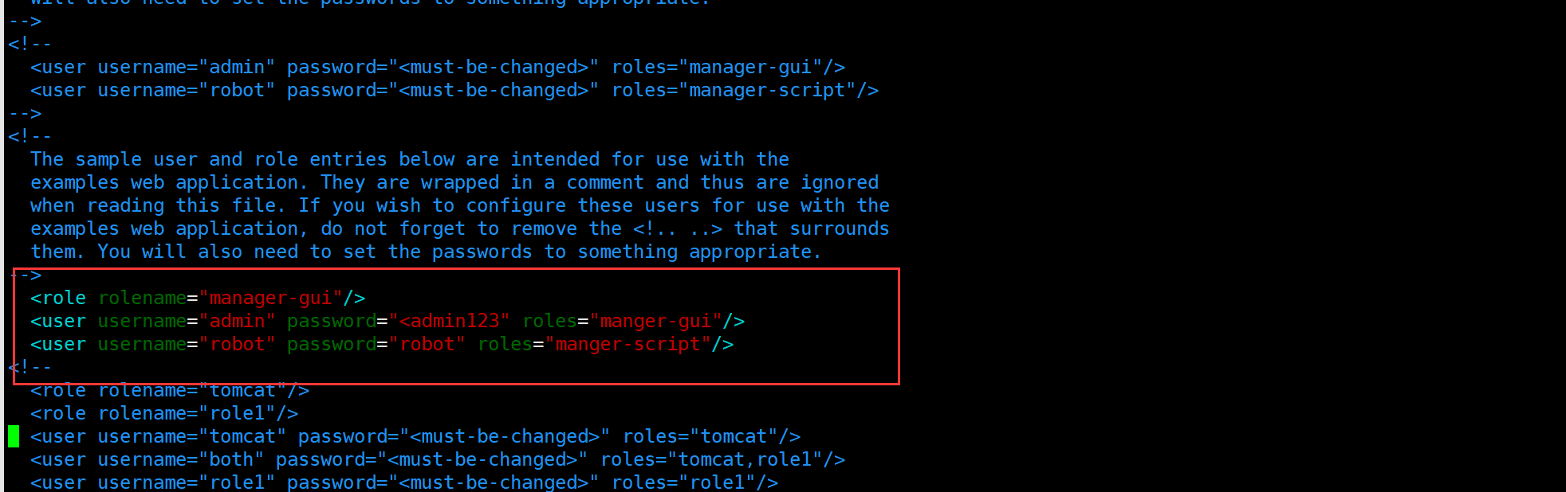Click the comment end marker above role manager-gui
This screenshot has height=492, width=1566.
pyautogui.click(x=25, y=275)
